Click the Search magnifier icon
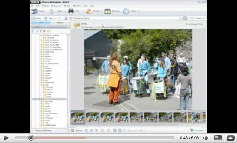The height and width of the screenshot is (143, 237). pos(34,18)
